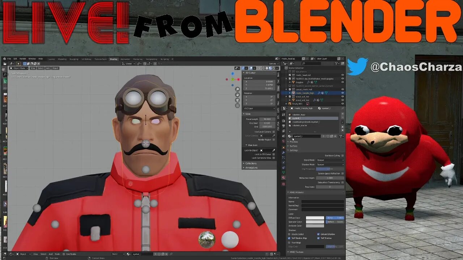Expand the material Surface panel
The image size is (463, 260).
293,146
